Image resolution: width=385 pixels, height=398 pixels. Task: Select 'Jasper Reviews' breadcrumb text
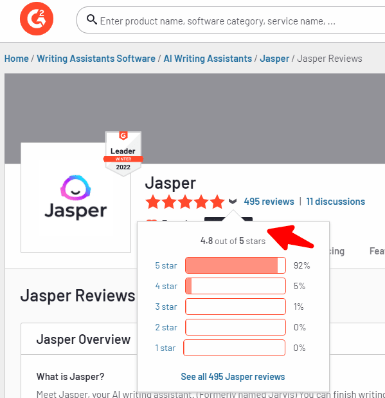tap(330, 59)
